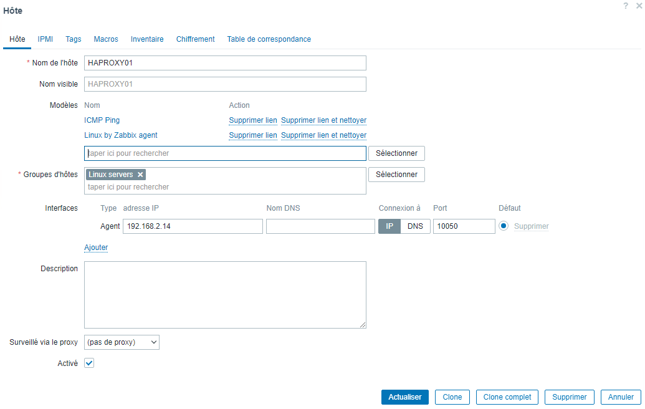Switch to the IPMI tab
This screenshot has height=409, width=645.
(x=45, y=39)
